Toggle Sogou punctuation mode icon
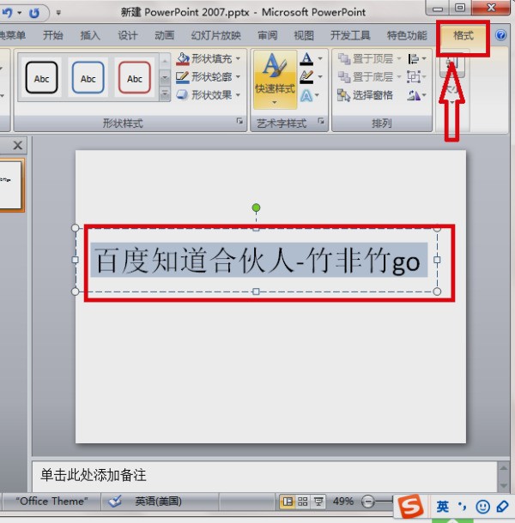The width and height of the screenshot is (515, 523). [x=463, y=507]
